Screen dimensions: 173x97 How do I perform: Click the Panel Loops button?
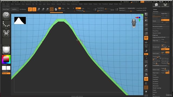click(157, 53)
